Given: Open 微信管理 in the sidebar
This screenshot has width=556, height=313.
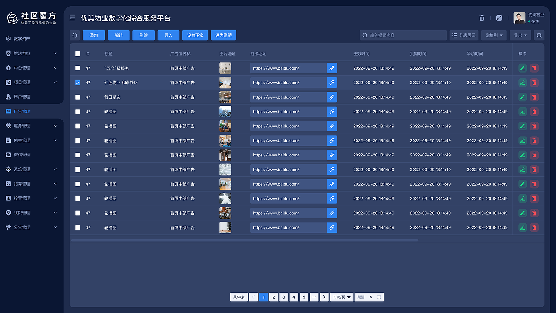Looking at the screenshot, I should click(22, 155).
